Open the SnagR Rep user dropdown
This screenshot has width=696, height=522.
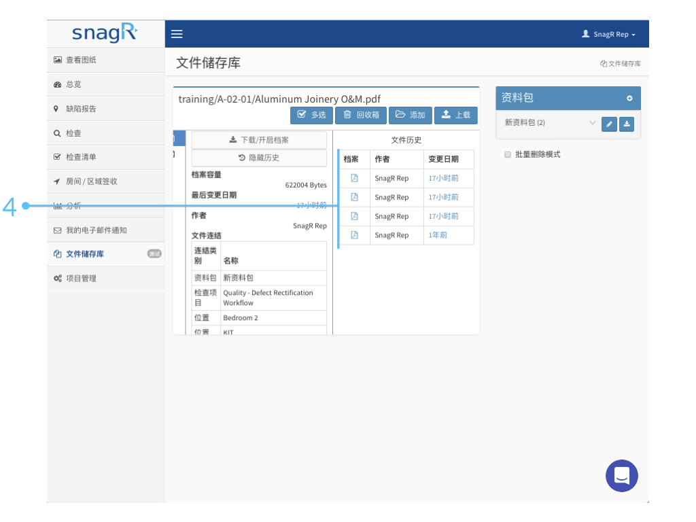(x=608, y=34)
